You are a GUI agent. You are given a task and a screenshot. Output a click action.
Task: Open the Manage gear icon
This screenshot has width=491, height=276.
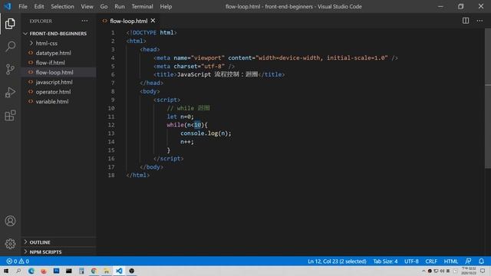tap(10, 244)
